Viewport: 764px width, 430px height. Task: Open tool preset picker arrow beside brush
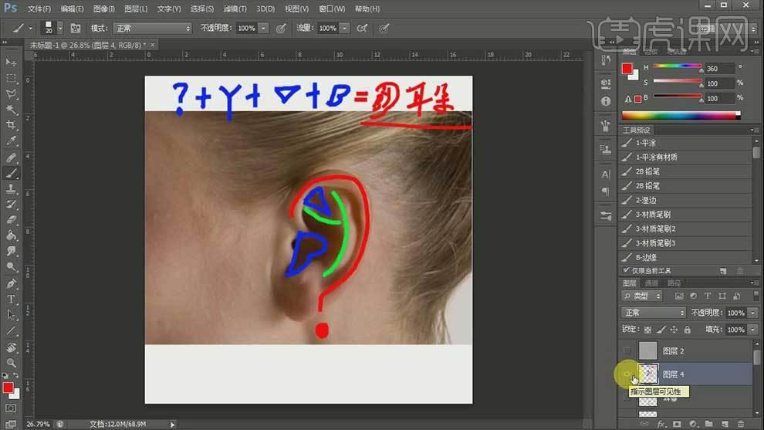(30, 29)
